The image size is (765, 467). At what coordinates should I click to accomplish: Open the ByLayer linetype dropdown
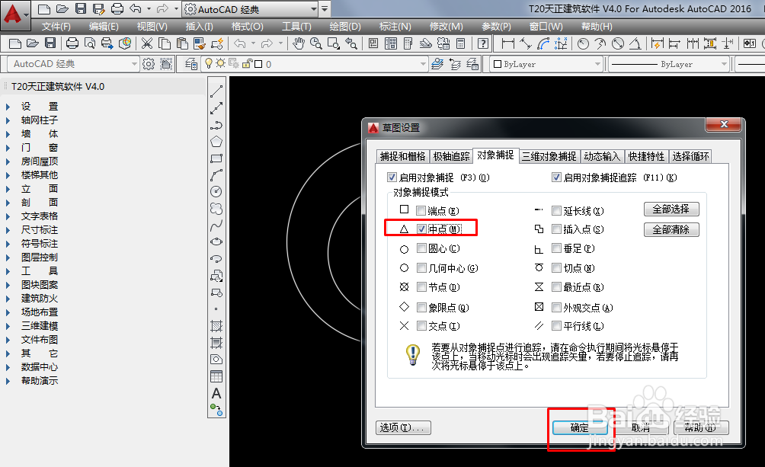click(x=724, y=64)
